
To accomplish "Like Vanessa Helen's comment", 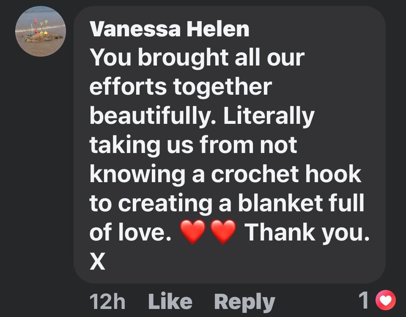I will pos(170,302).
